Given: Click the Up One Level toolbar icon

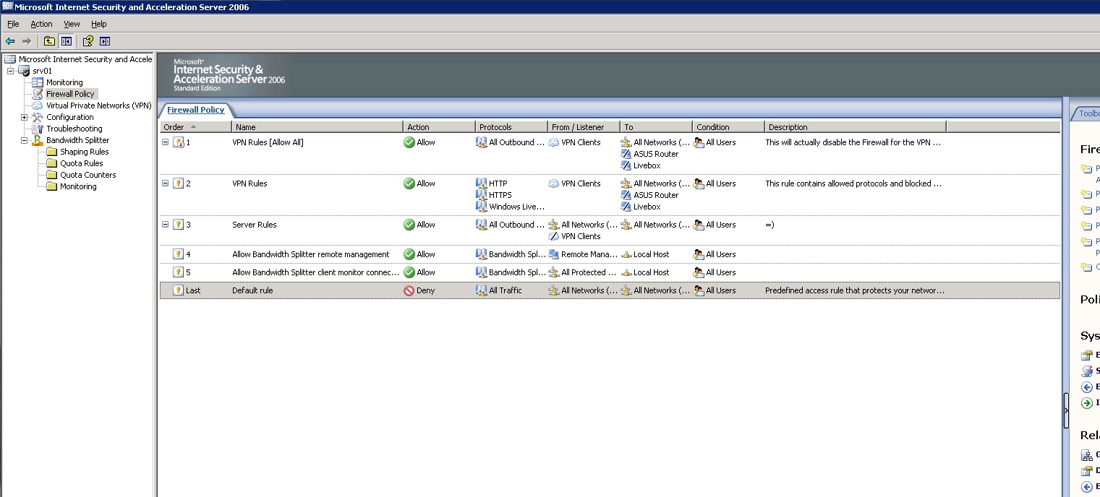Looking at the screenshot, I should coord(49,41).
